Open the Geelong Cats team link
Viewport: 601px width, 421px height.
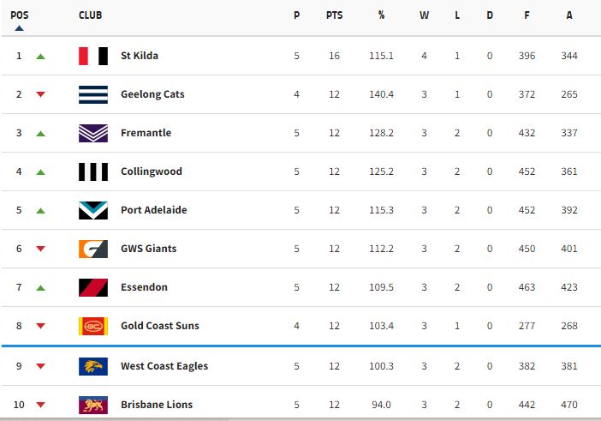pos(152,94)
